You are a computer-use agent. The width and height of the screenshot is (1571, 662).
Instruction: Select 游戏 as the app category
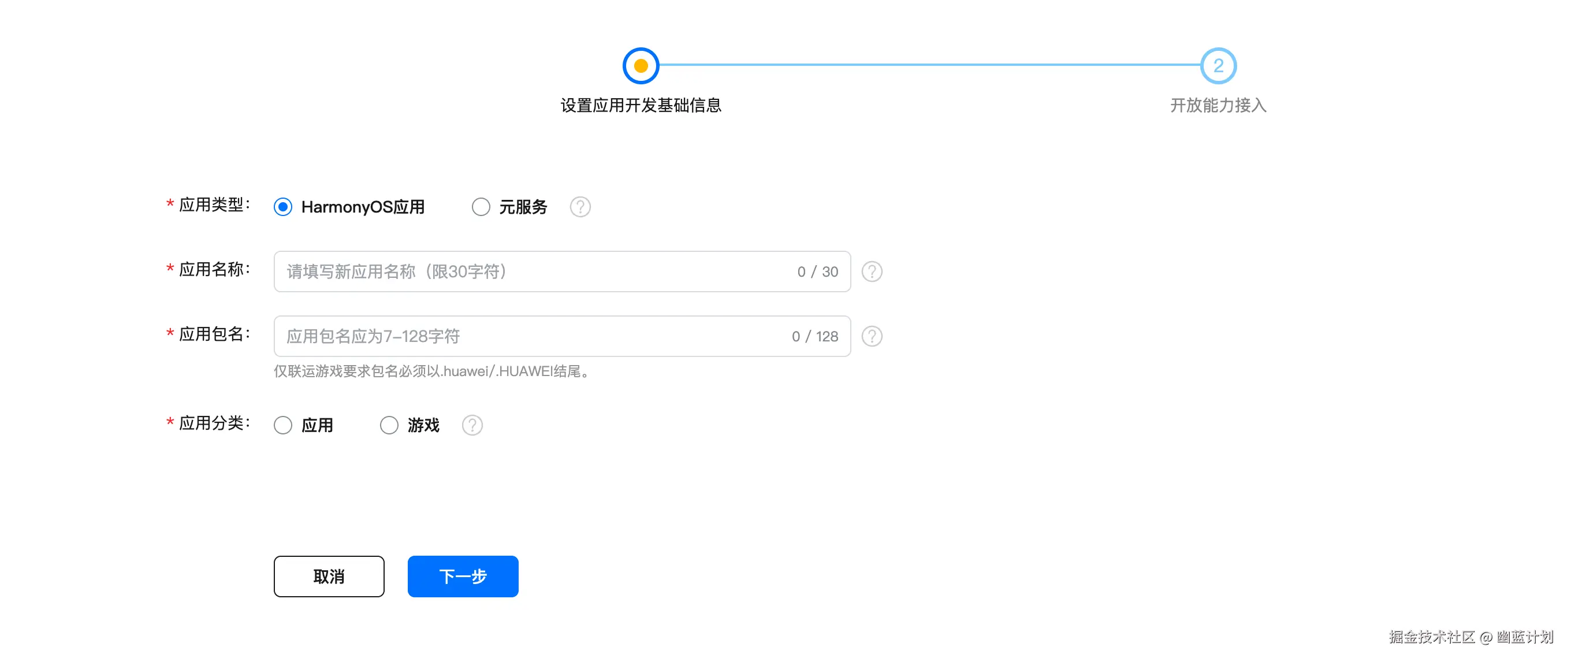[x=389, y=425]
